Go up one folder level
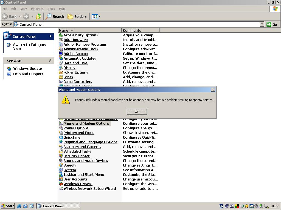The width and height of the screenshot is (281, 210). click(x=38, y=17)
